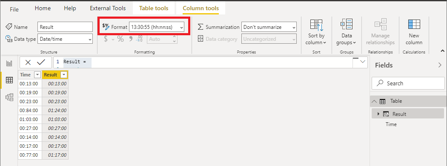Select the Column tools tab
The width and height of the screenshot is (447, 166).
201,8
